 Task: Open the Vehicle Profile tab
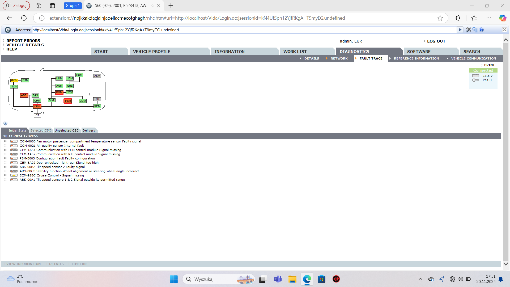151,52
